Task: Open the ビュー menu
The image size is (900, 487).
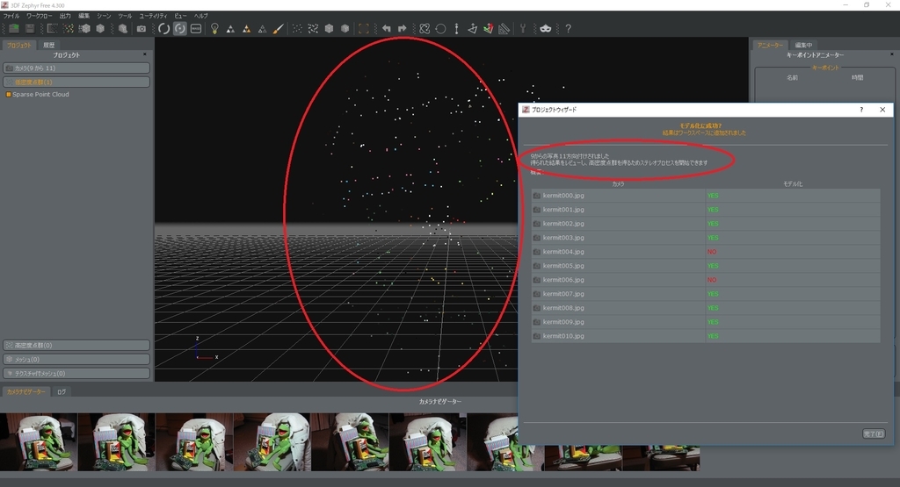Action: (x=180, y=16)
